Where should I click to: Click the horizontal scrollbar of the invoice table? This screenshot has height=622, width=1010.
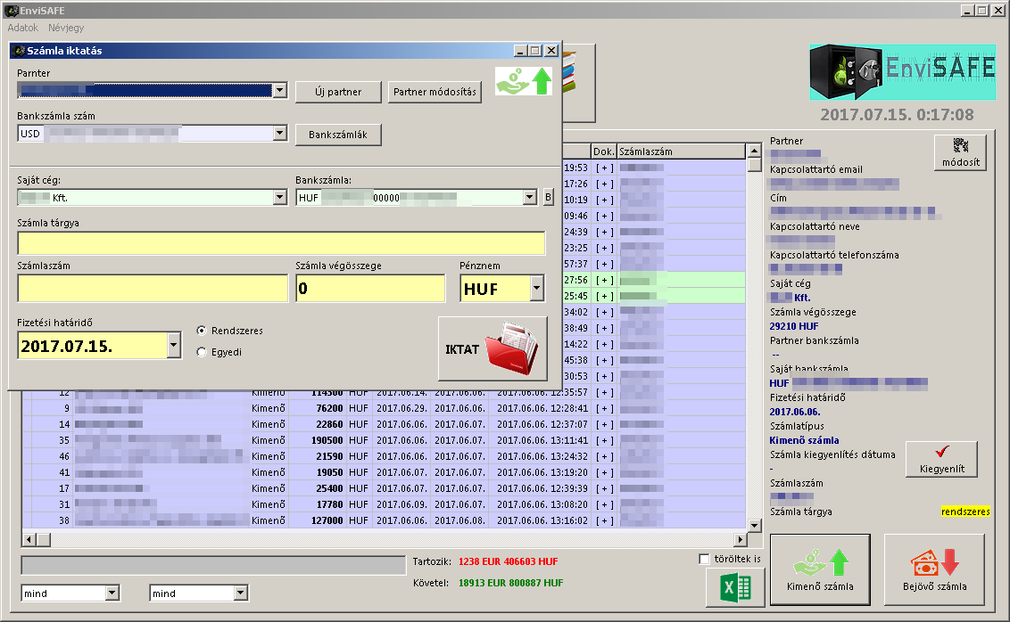[x=384, y=540]
